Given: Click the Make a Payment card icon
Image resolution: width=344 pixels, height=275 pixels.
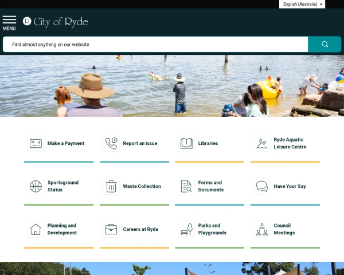Looking at the screenshot, I should coord(36,143).
